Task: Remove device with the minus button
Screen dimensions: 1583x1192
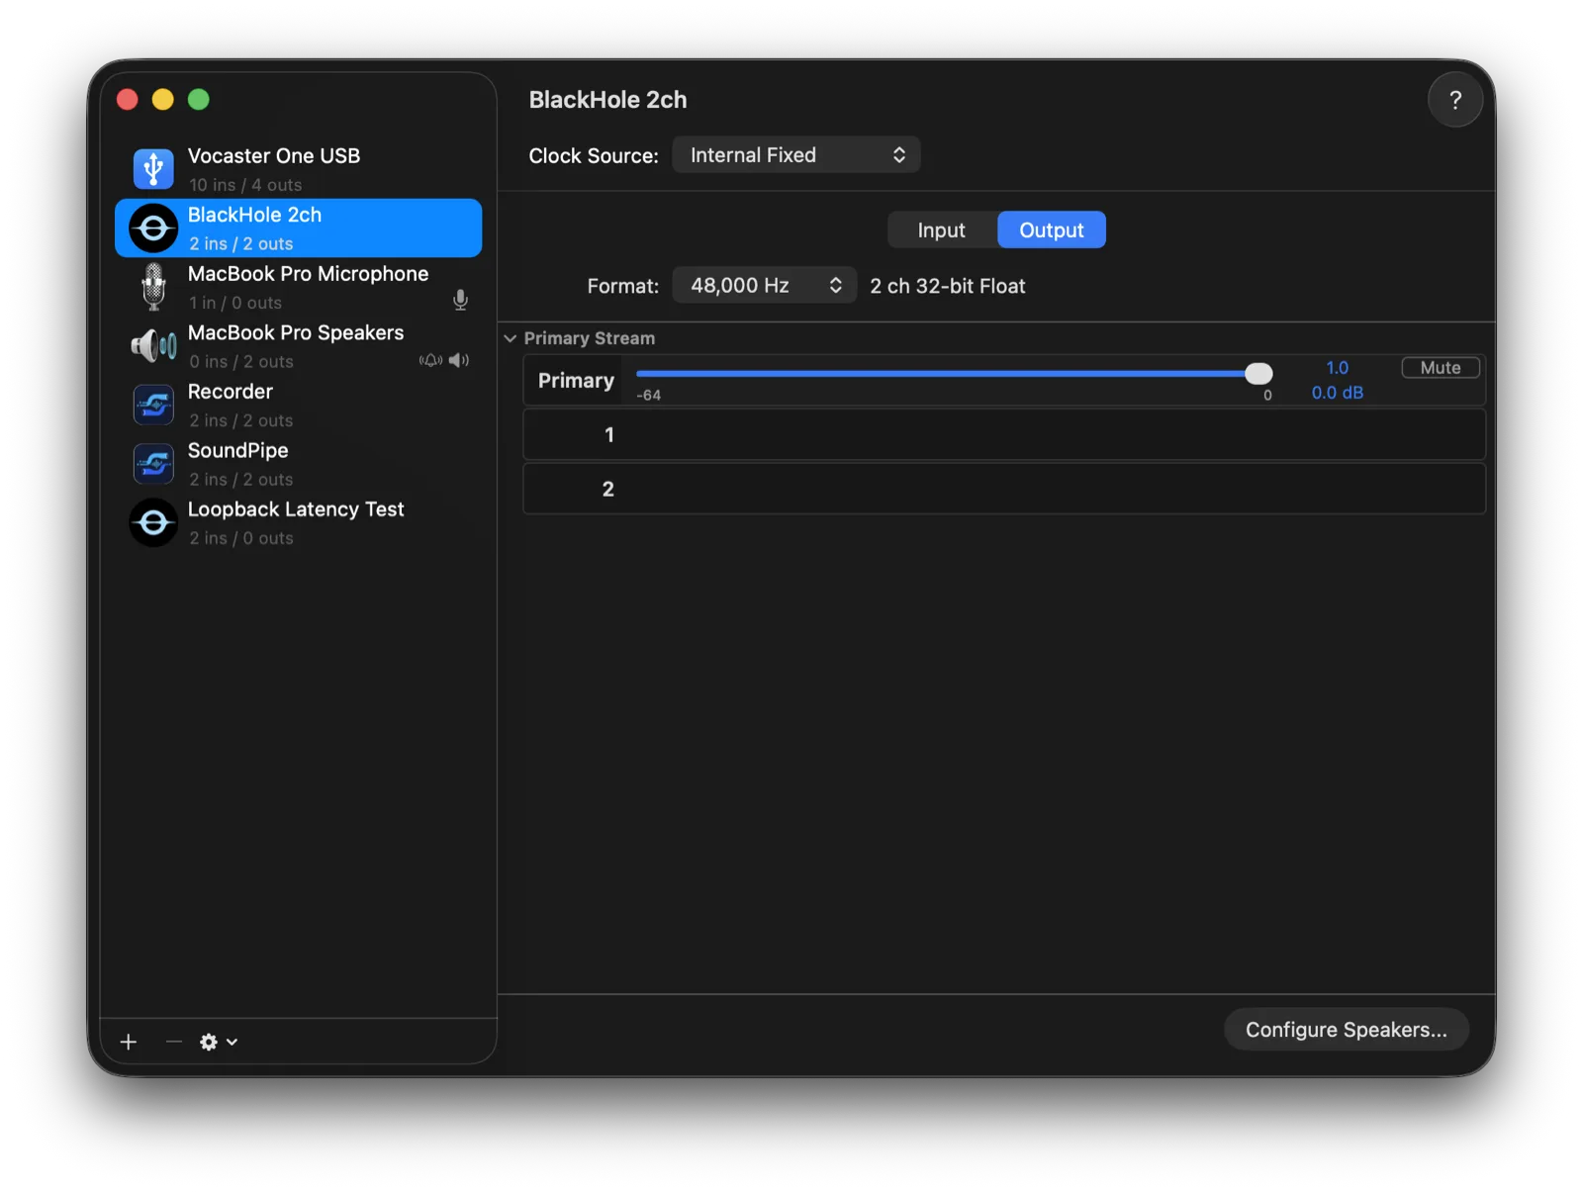Action: pos(173,1042)
